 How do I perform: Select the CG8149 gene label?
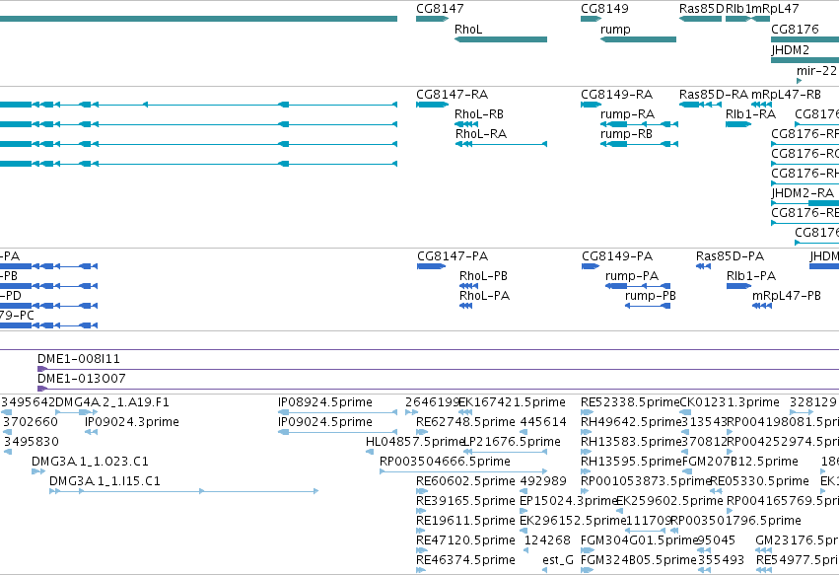click(x=604, y=9)
